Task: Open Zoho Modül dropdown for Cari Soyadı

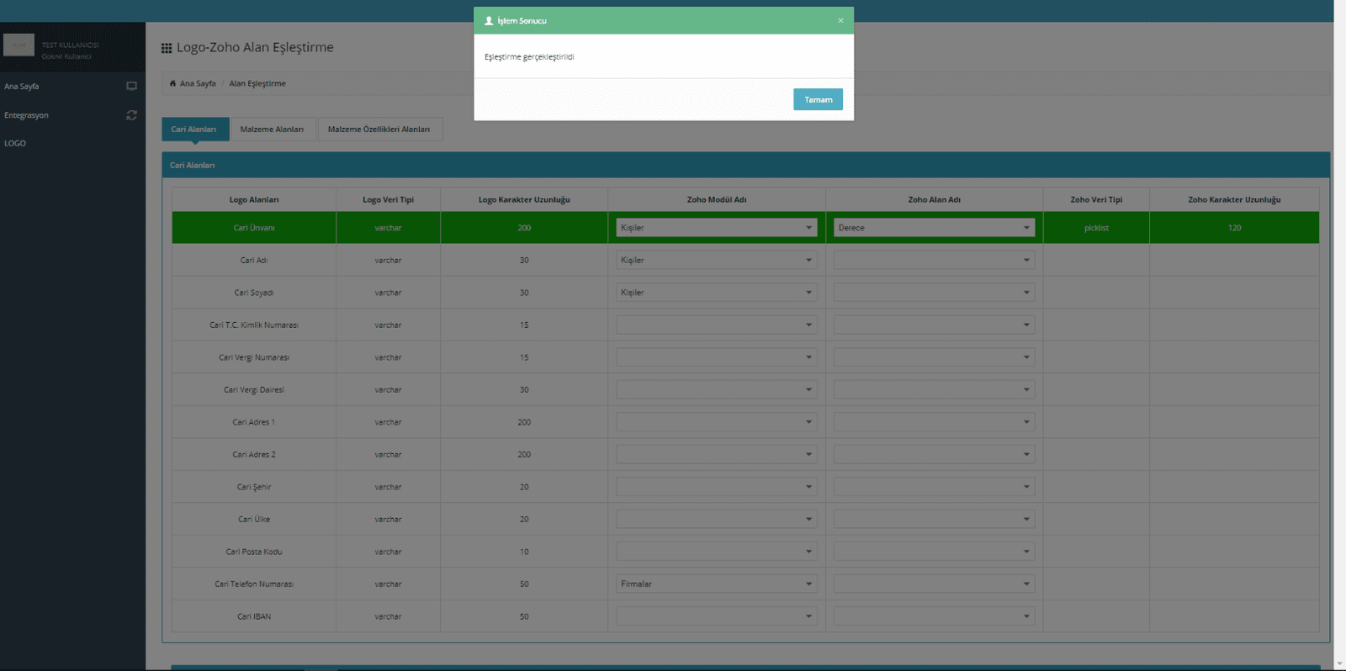Action: coord(716,293)
